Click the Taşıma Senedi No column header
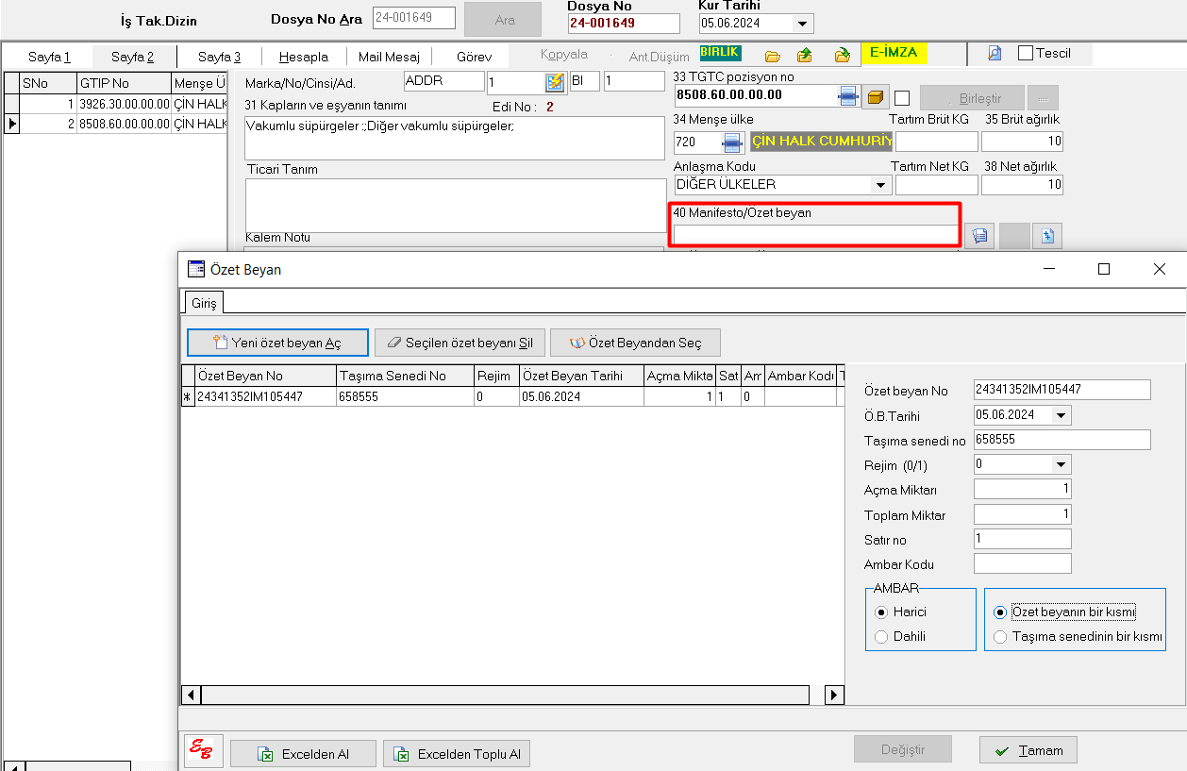 tap(405, 376)
